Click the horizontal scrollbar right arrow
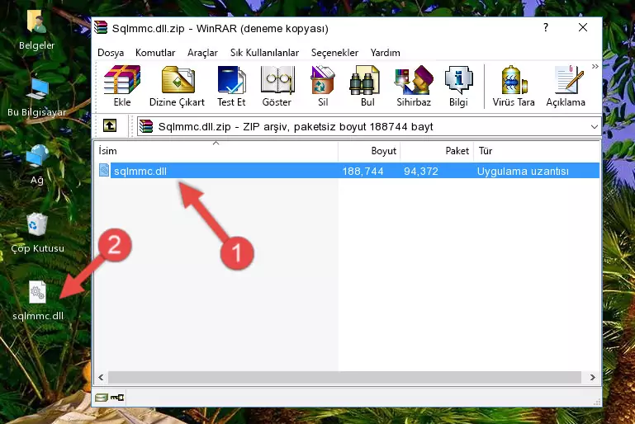Screen dimensions: 635x424 click(x=593, y=377)
